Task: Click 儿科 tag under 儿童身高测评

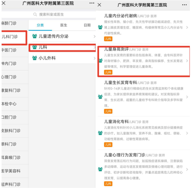Action: (x=108, y=72)
